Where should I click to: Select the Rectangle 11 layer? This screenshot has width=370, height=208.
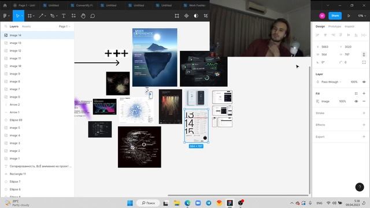click(x=37, y=174)
